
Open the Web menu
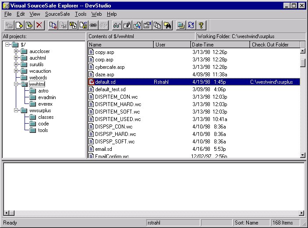[x=96, y=14]
